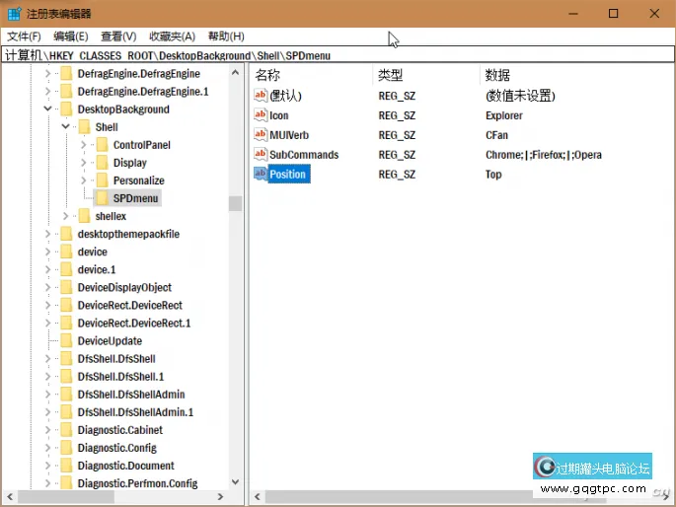Maximize the Registry Editor window

613,14
